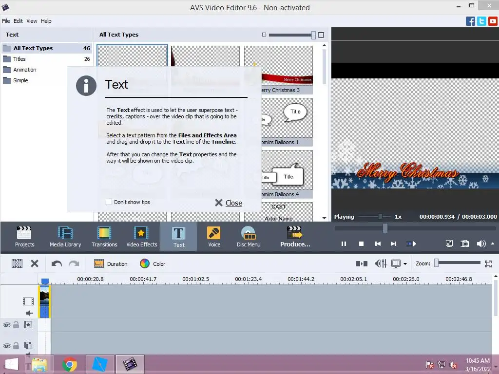Undo the last action
Viewport: 499px width, 374px height.
point(57,263)
